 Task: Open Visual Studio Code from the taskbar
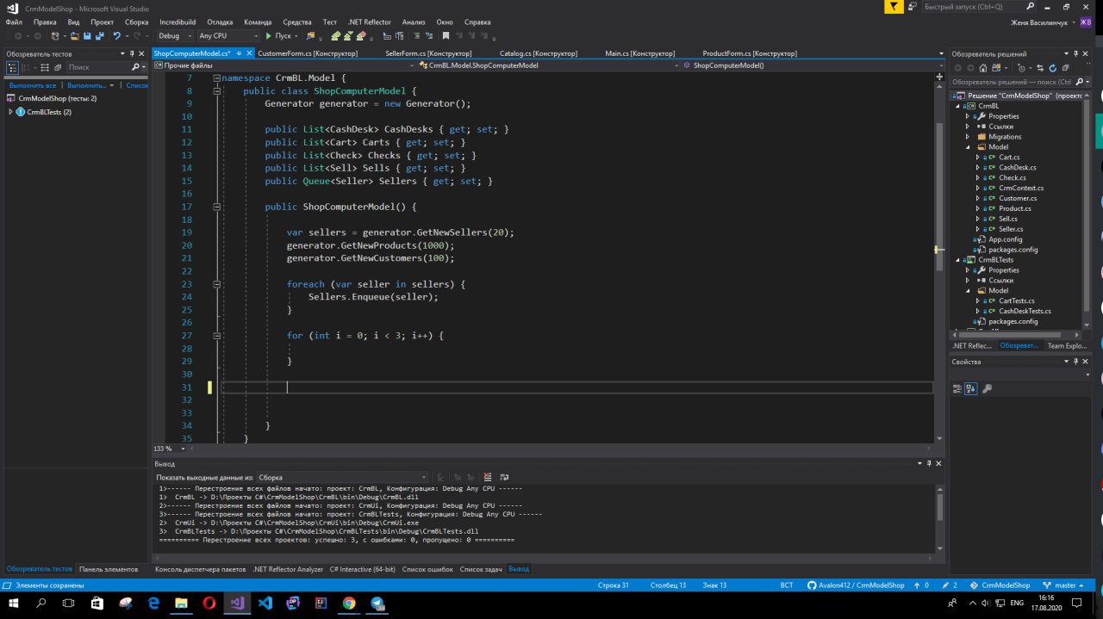click(265, 604)
